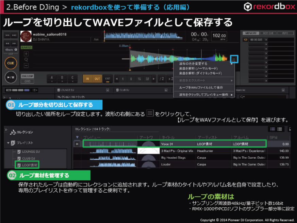Click the overview waveform at the top

[x=143, y=36]
